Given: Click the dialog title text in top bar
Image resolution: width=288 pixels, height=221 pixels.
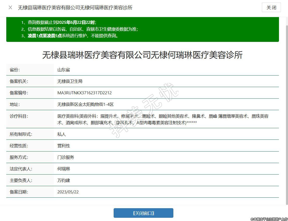Looking at the screenshot, I should (x=75, y=8).
